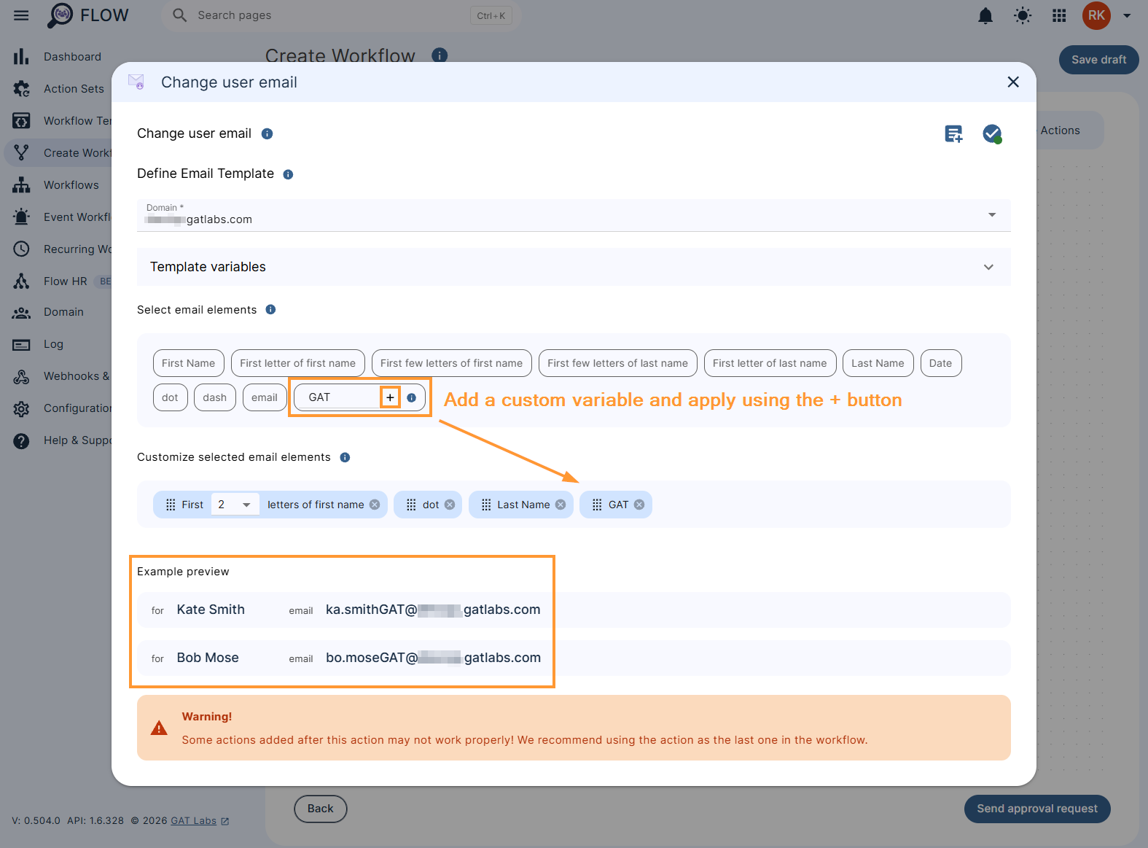Show info for Select email elements
1148x848 pixels.
[270, 310]
